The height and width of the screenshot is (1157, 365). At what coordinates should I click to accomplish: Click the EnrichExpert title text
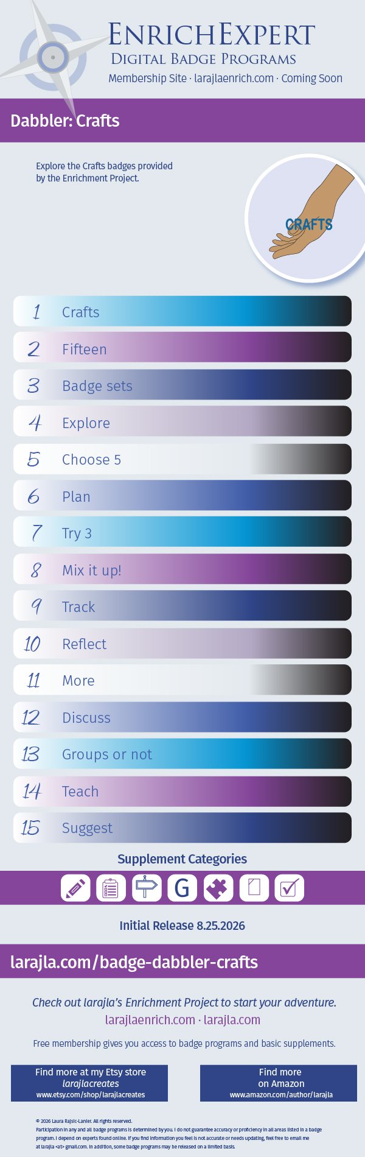212,35
